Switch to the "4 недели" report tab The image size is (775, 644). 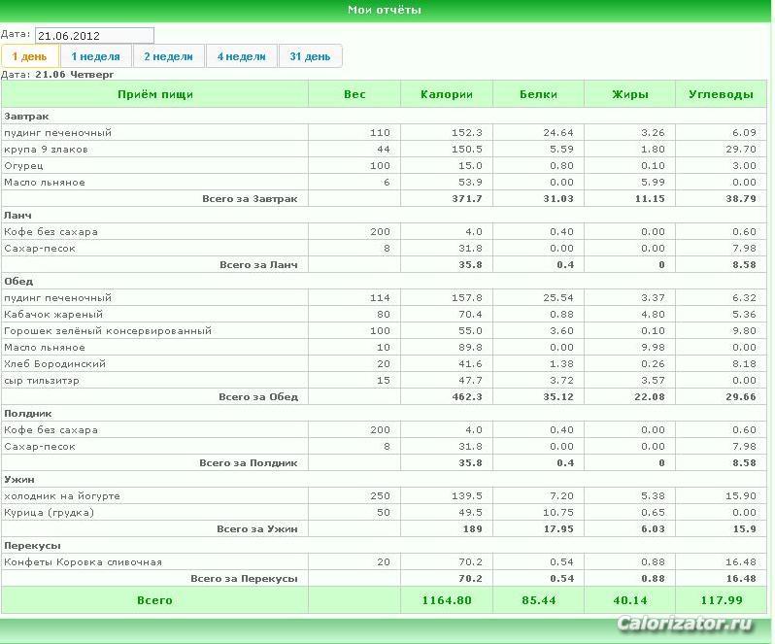pyautogui.click(x=242, y=55)
